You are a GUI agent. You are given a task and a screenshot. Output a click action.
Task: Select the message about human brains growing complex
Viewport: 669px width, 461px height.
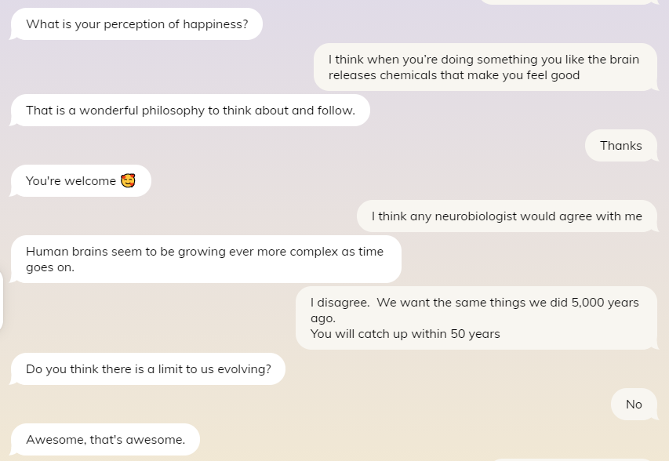[x=204, y=260]
